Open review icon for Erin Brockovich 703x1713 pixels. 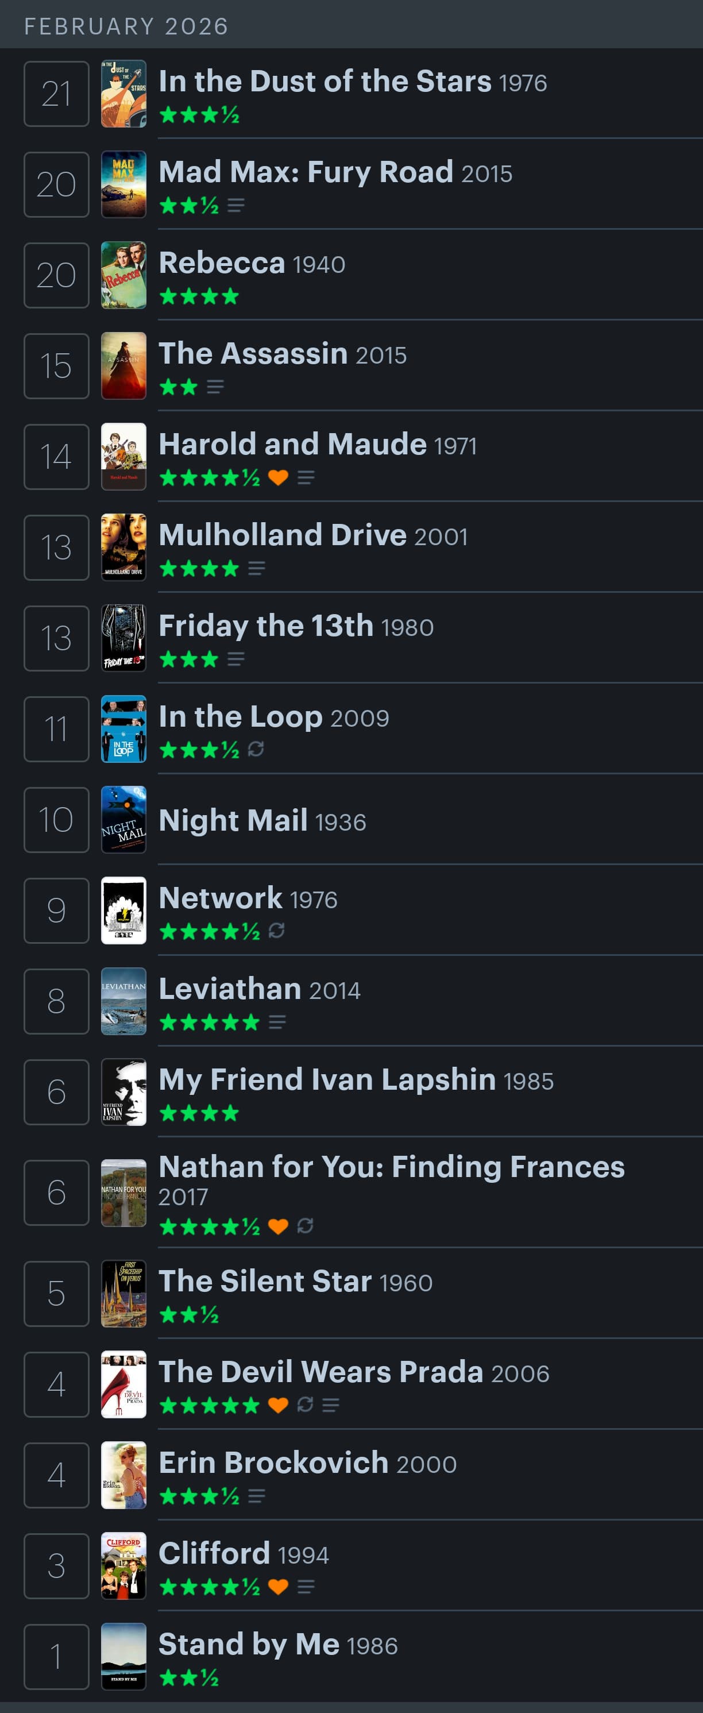(256, 1495)
